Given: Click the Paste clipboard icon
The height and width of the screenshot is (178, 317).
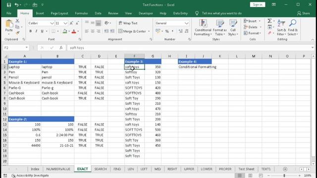Looking at the screenshot, I should tap(9, 24).
